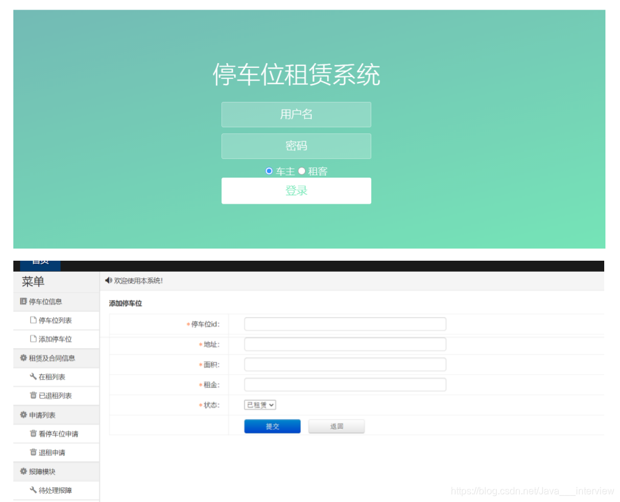
Task: Click the speaker icon beside the welcome message
Action: [108, 279]
